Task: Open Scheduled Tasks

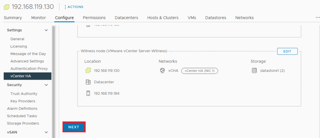Action: pos(22,116)
